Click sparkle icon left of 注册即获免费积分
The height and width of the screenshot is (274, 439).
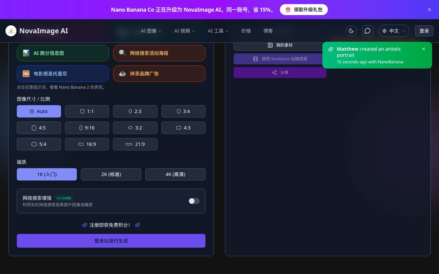click(85, 225)
